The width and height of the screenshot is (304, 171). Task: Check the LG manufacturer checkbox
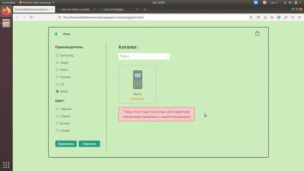[x=57, y=84]
